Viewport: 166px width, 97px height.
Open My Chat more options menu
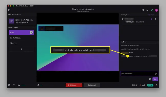point(157,42)
